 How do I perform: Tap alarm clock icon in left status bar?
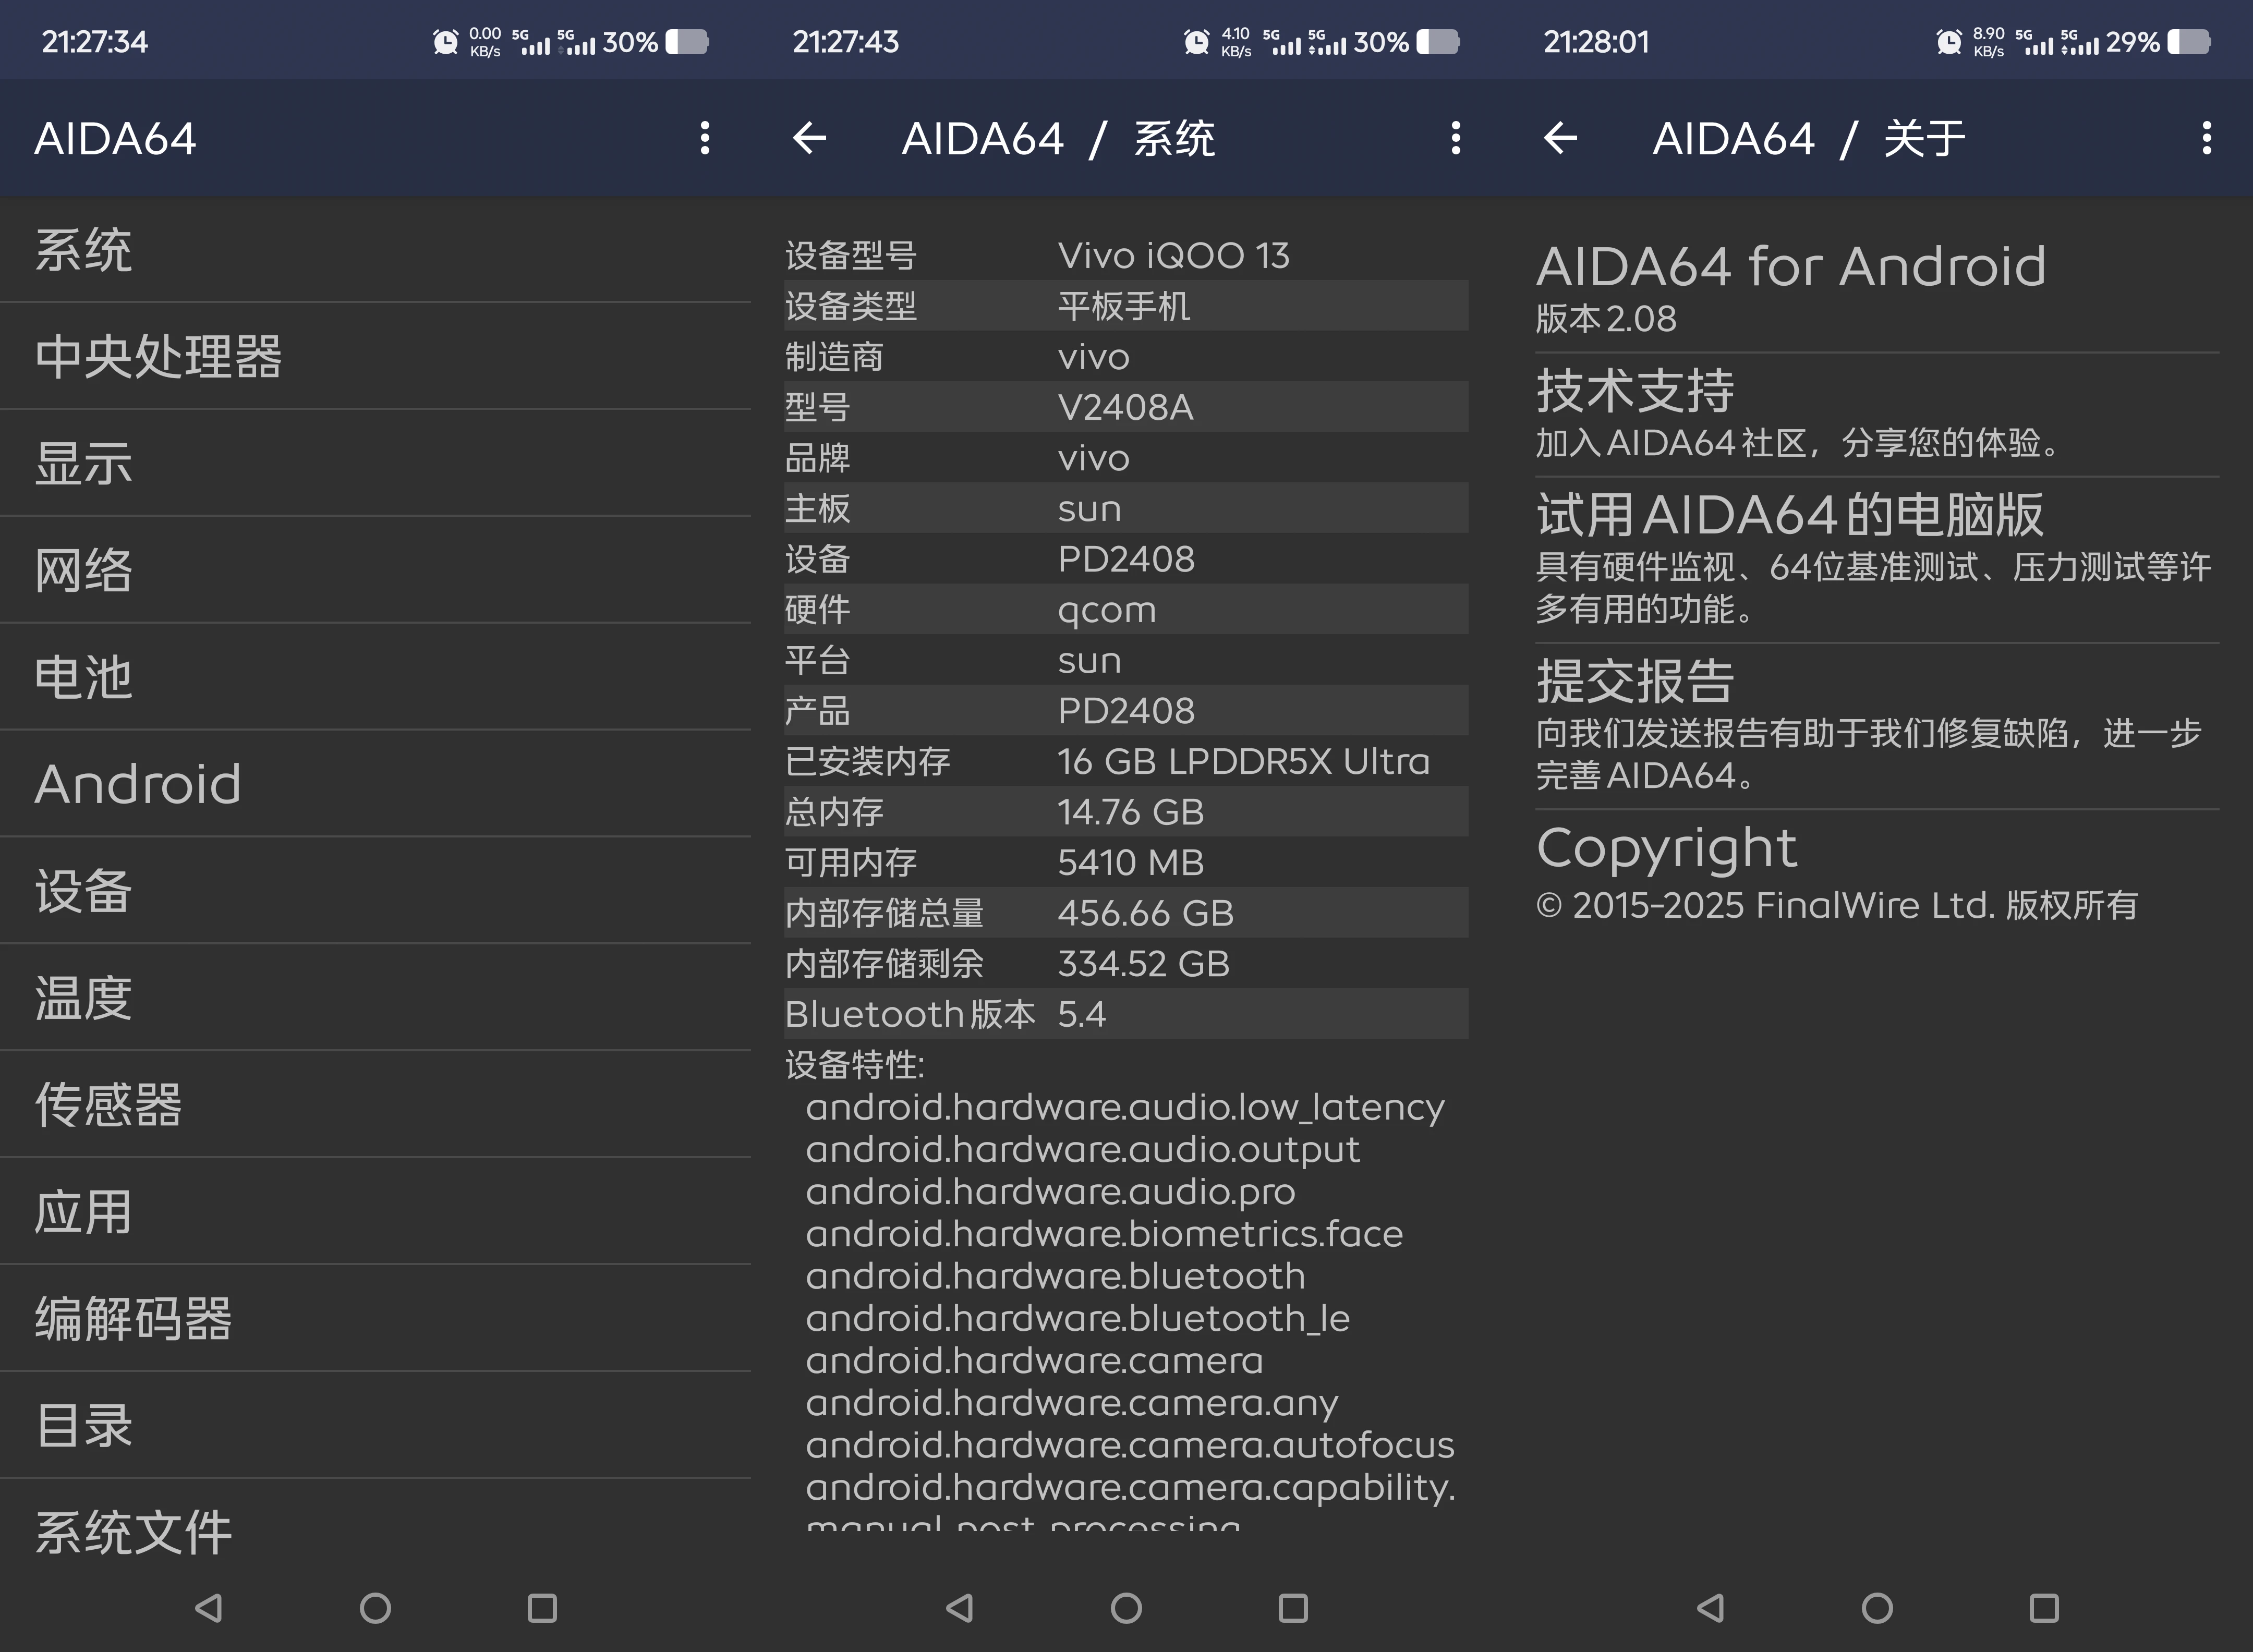pos(445,42)
